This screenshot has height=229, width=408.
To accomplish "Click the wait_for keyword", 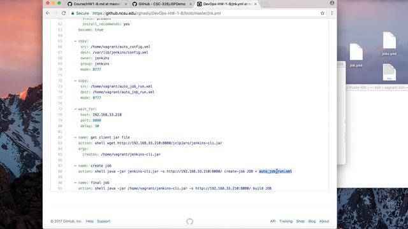I will 87,109.
